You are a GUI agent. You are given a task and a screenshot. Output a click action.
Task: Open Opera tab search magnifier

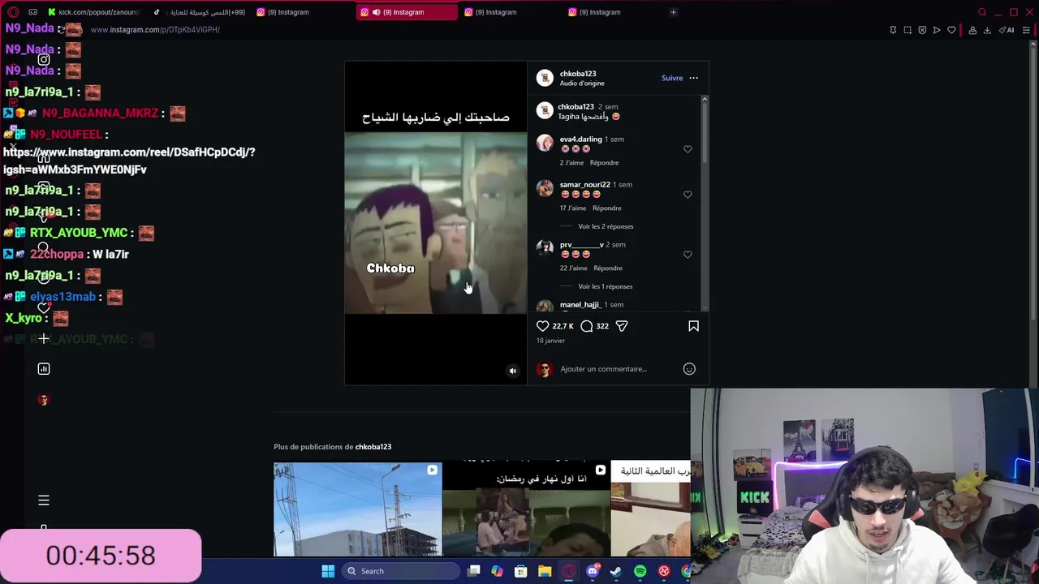click(982, 12)
